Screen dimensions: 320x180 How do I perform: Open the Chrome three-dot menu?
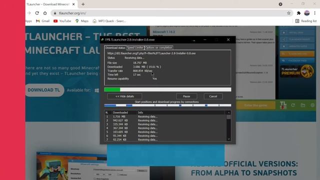point(315,13)
